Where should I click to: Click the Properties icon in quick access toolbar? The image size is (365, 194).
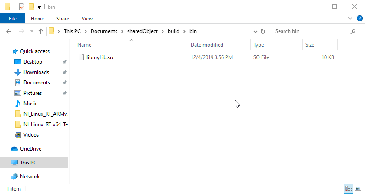click(22, 7)
